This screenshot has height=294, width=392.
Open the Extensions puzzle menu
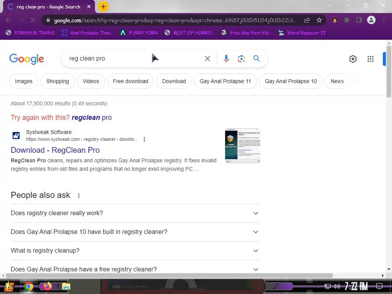[347, 20]
